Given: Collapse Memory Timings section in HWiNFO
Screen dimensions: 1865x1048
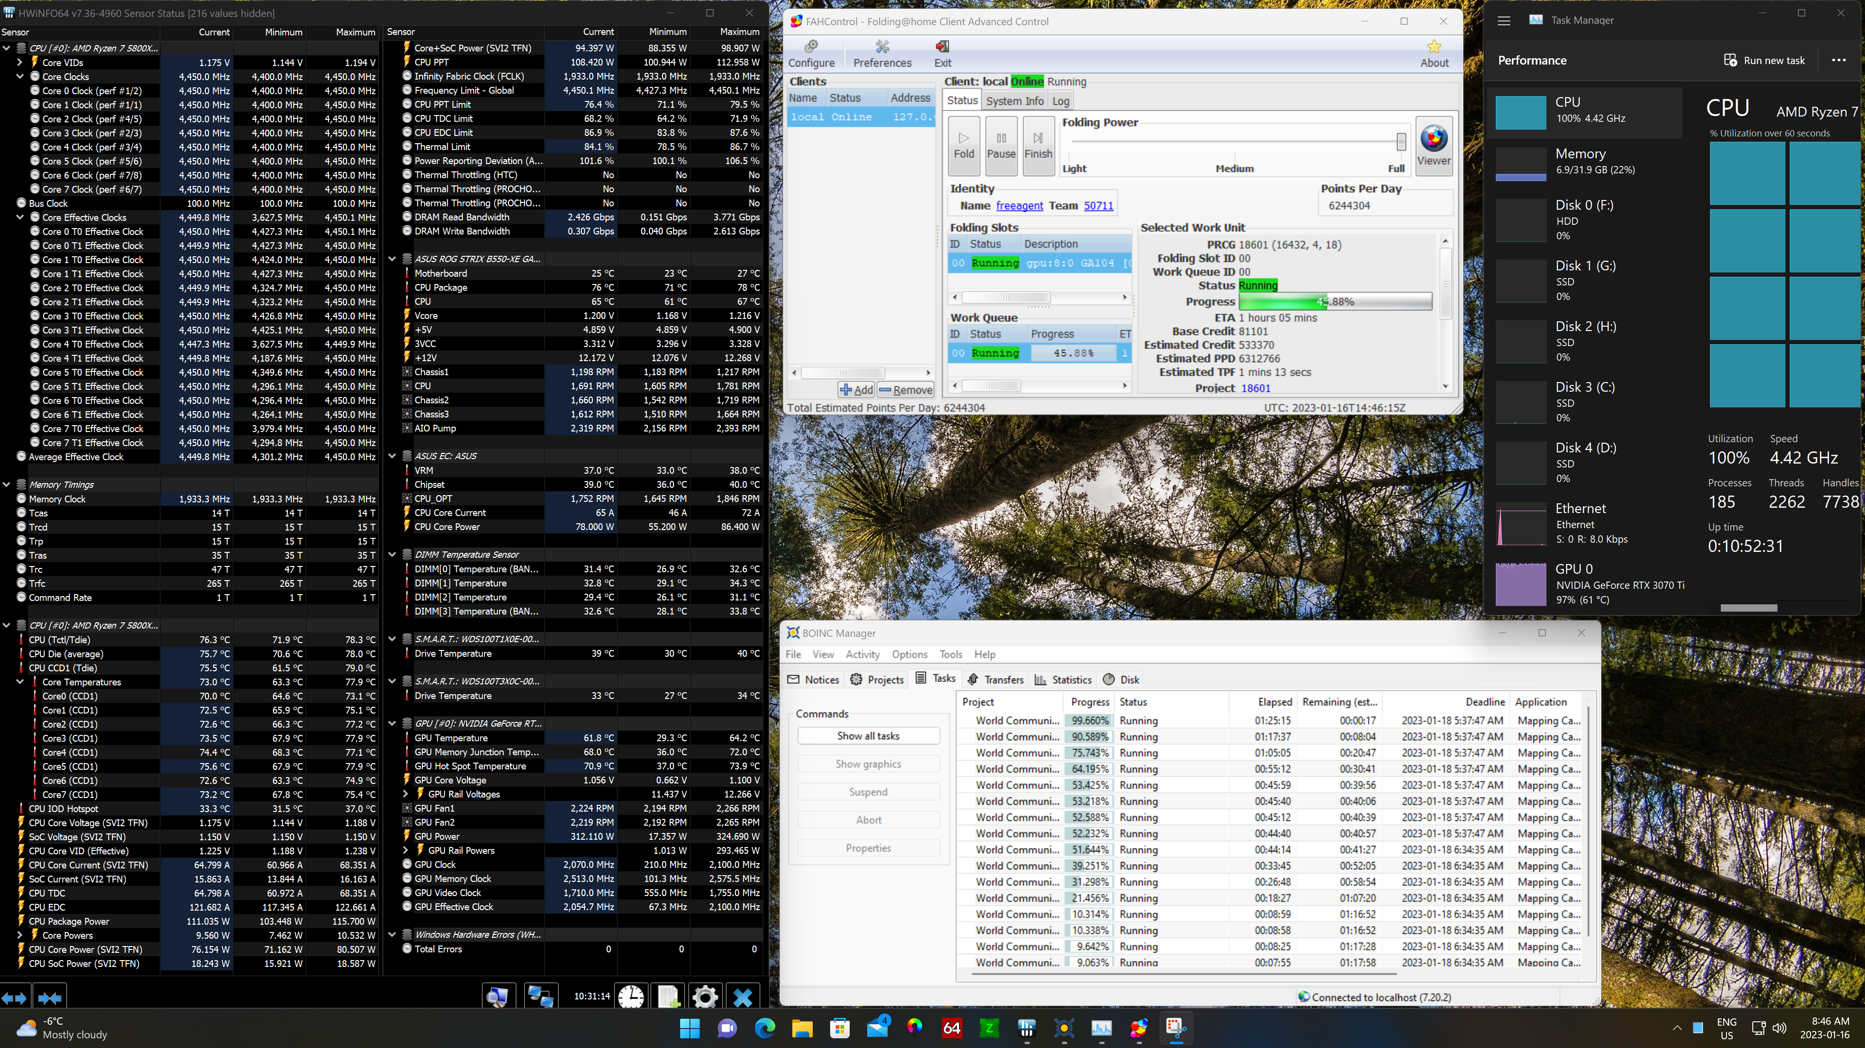Looking at the screenshot, I should pyautogui.click(x=6, y=484).
